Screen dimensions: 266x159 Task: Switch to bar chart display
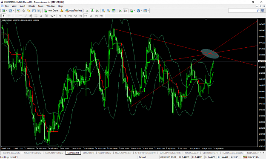87,11
